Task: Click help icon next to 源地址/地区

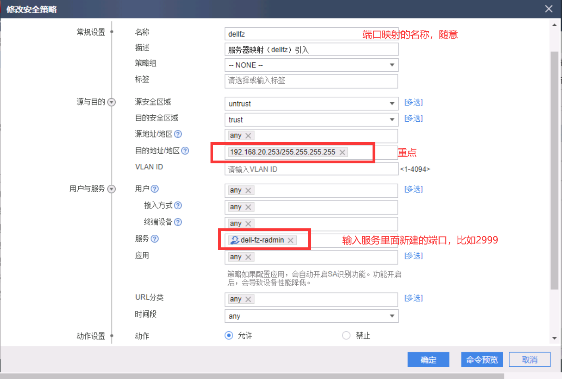Action: [178, 134]
